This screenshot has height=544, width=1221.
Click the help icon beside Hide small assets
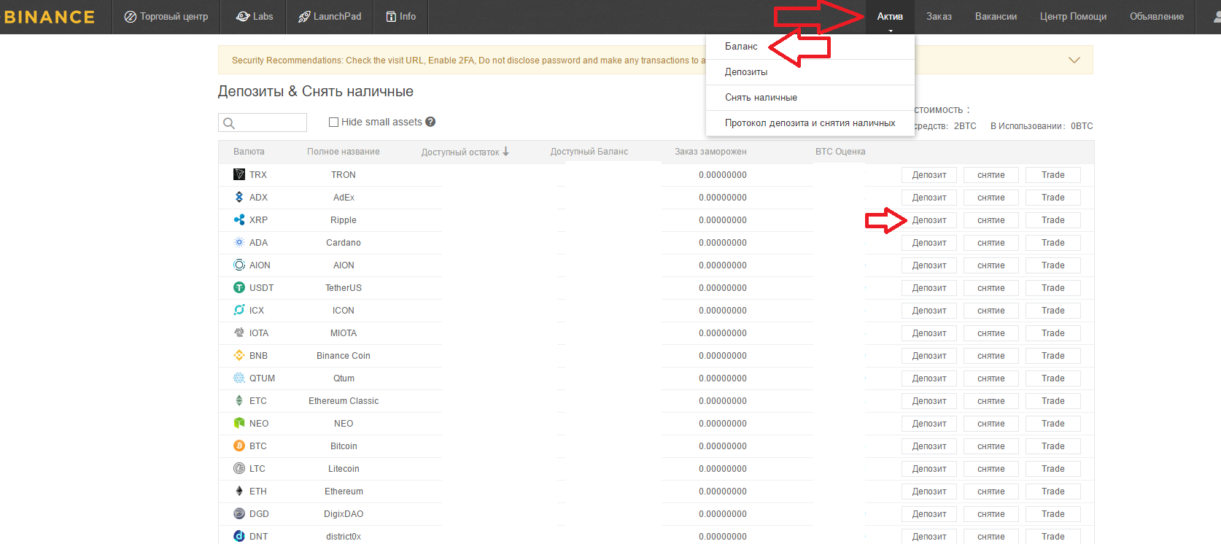430,122
